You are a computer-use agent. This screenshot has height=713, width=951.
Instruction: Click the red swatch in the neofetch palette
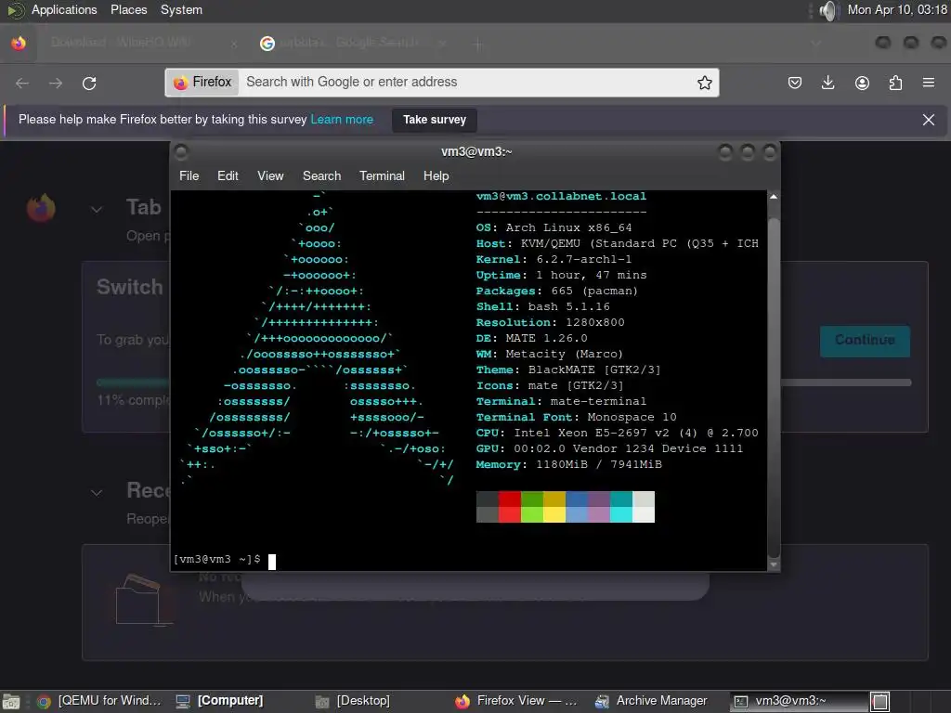point(510,507)
